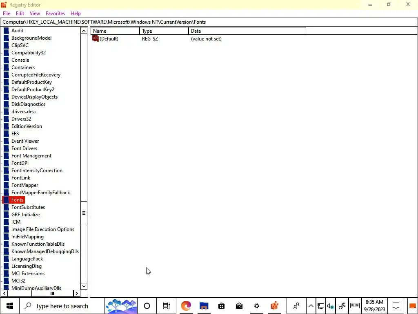This screenshot has height=314, width=418.
Task: Select FontMapperFamilyFallback tree item
Action: coord(40,193)
